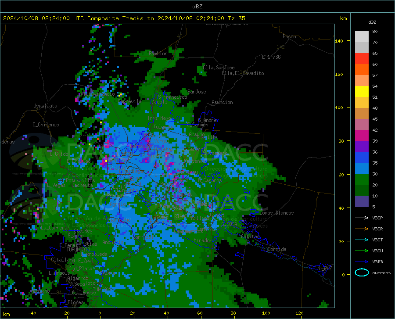Select the 42 dBZ magenta color swatch
Screen dimensions: 395x319
(362, 136)
